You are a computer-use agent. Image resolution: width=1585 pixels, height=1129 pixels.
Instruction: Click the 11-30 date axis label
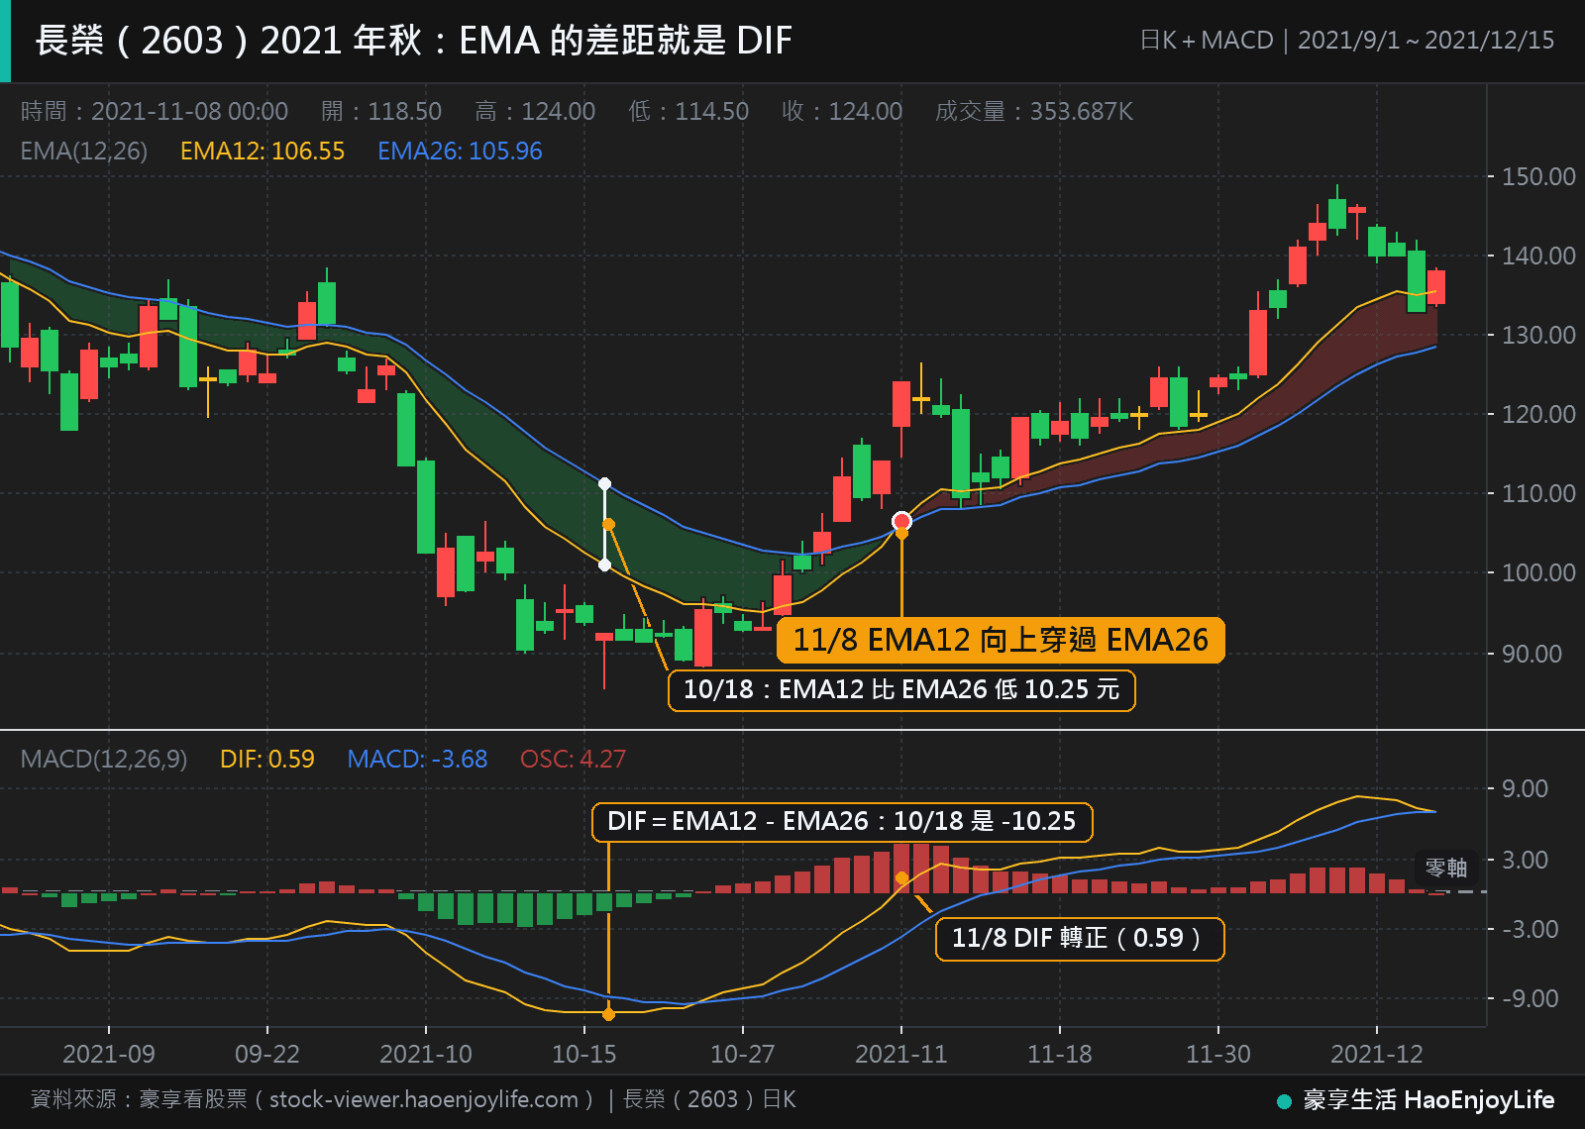1218,1055
